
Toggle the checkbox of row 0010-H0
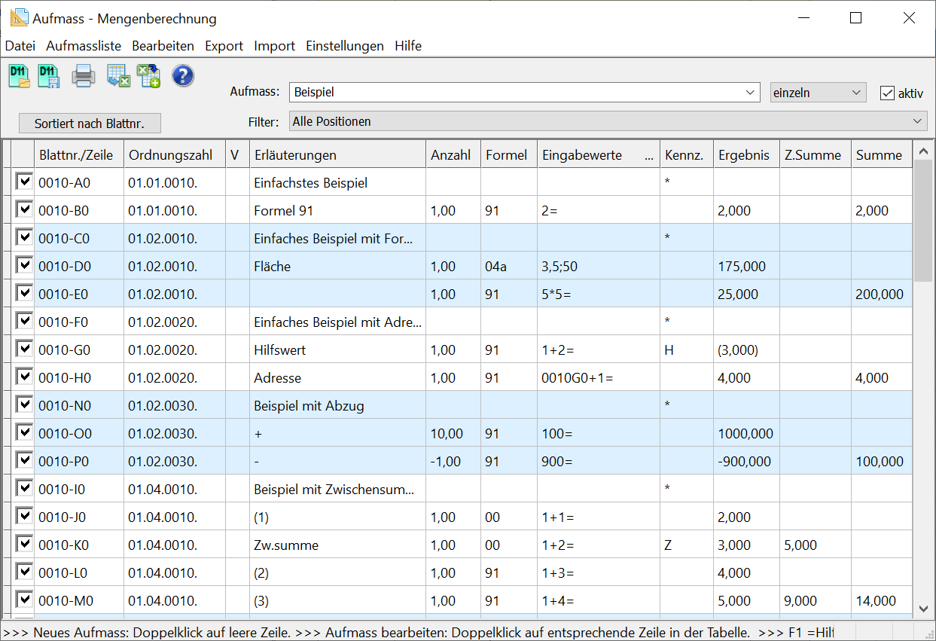coord(24,377)
